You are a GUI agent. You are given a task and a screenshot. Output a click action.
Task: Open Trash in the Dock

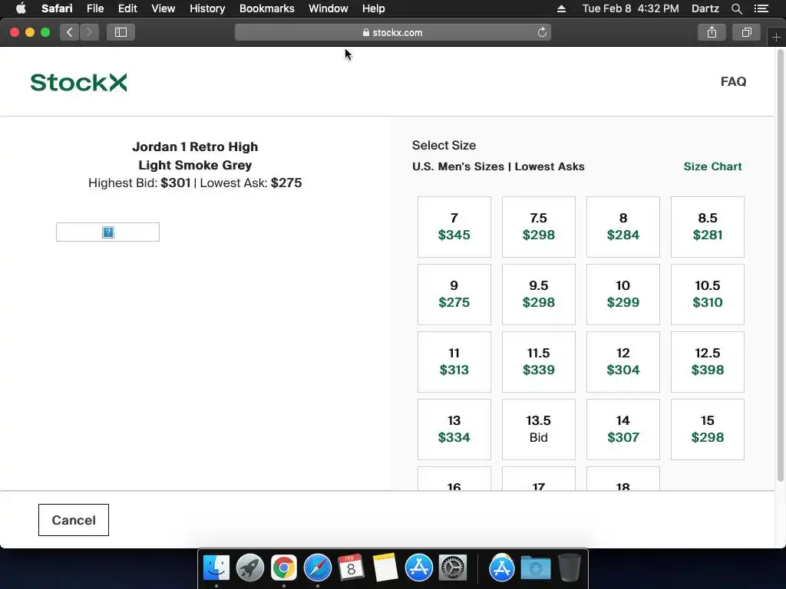[569, 568]
